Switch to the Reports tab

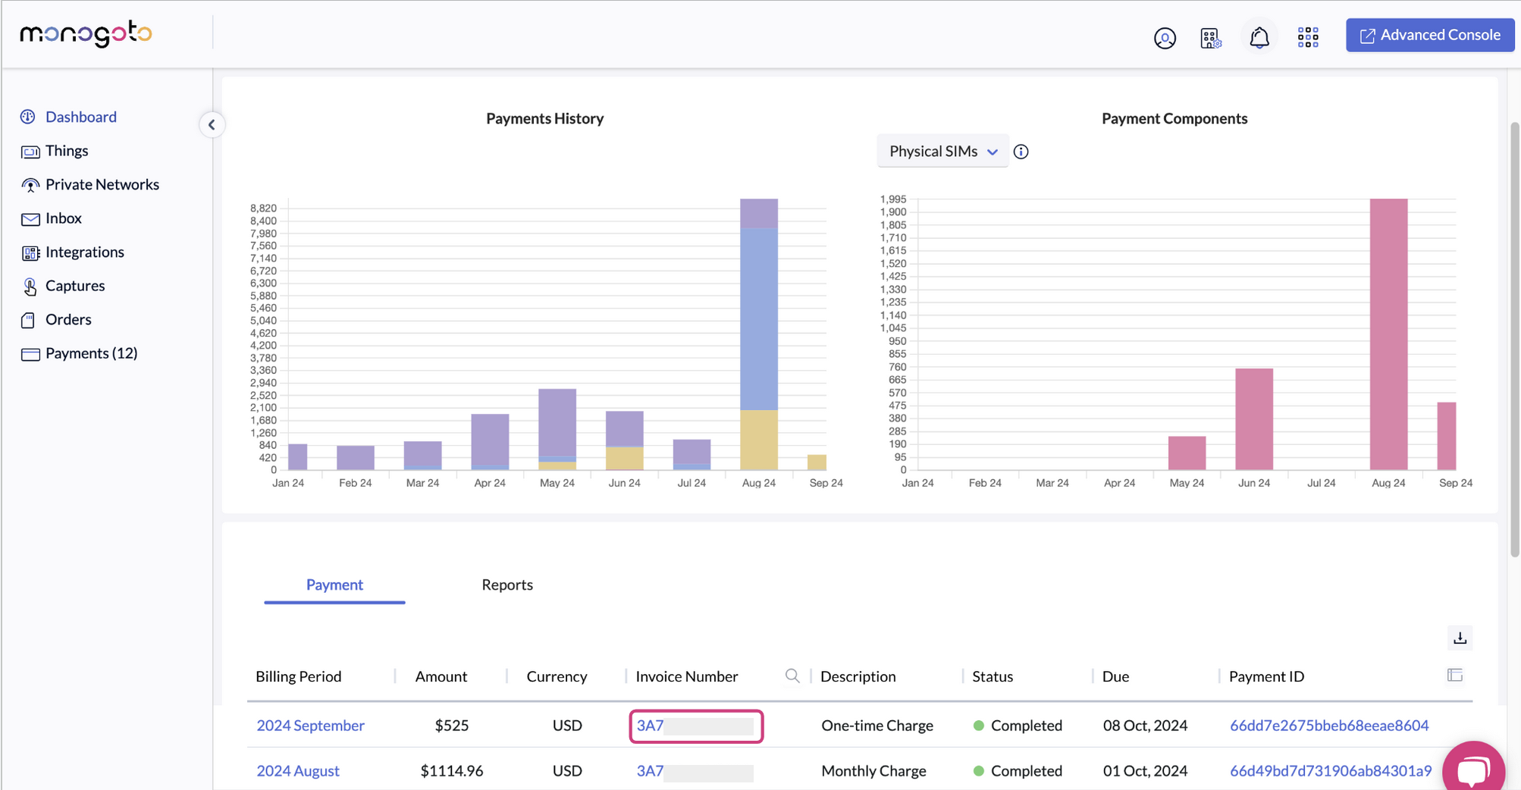507,585
